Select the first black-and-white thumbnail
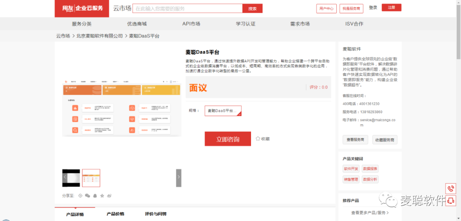Viewport: 461px width, 221px height. 71,178
